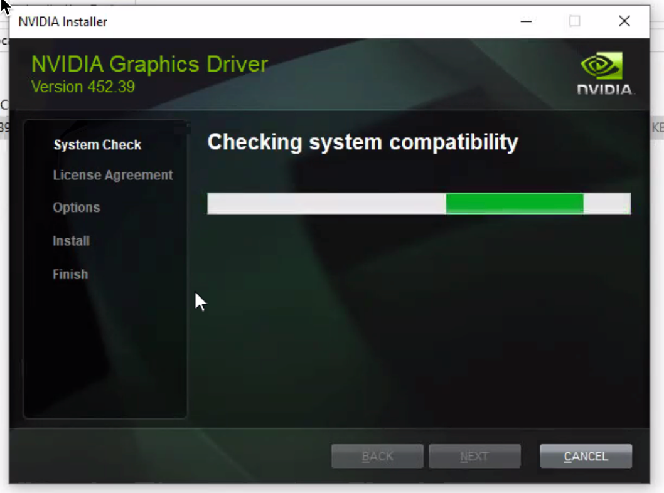Click the 'NVIDIA Graphics Driver' heading
The height and width of the screenshot is (493, 664).
[149, 65]
